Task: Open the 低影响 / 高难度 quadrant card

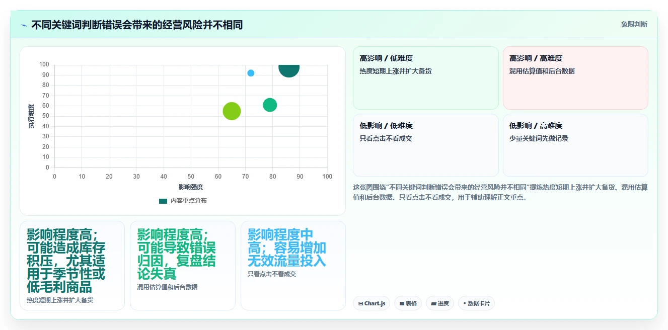Action: coord(575,145)
